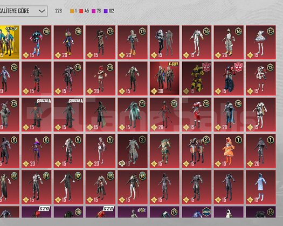Click the level 21 badge on the silver armor outfit
Viewport: 283px width, 226px height.
(46, 176)
